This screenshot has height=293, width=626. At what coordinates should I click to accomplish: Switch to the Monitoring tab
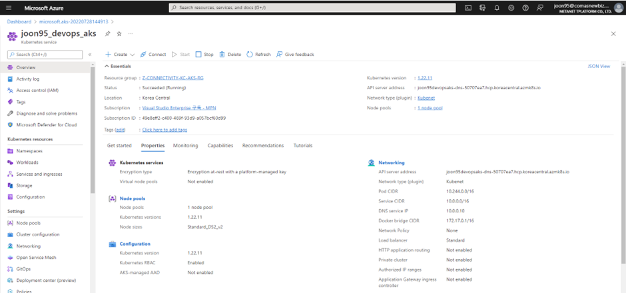click(x=185, y=146)
